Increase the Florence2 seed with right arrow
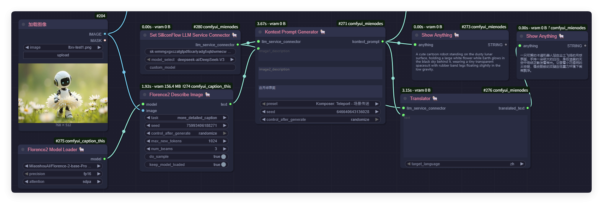Image resolution: width=603 pixels, height=204 pixels. pyautogui.click(x=225, y=125)
